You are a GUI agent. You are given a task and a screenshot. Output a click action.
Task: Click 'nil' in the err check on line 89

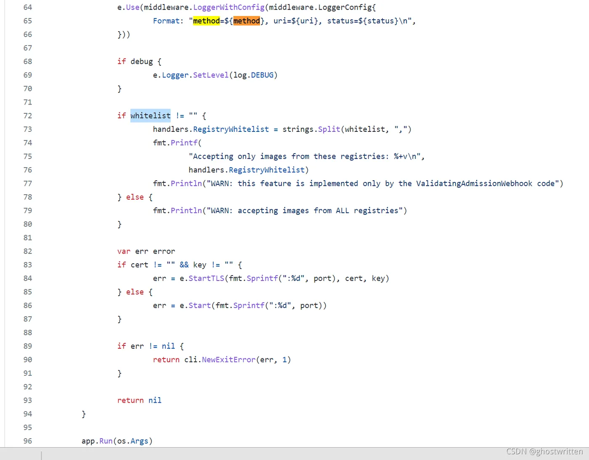pyautogui.click(x=168, y=346)
